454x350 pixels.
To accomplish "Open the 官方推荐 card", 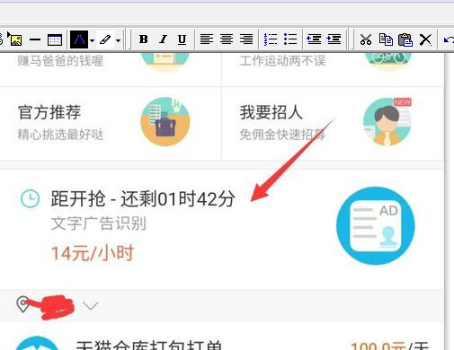I will (110, 123).
